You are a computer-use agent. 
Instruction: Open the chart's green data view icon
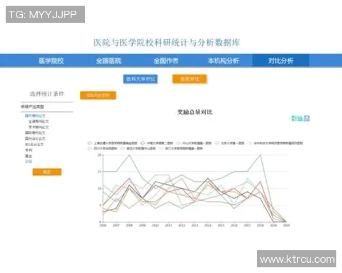294,118
